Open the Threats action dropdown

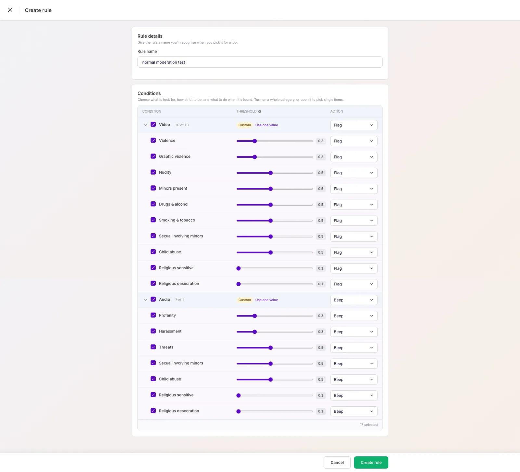pos(354,348)
